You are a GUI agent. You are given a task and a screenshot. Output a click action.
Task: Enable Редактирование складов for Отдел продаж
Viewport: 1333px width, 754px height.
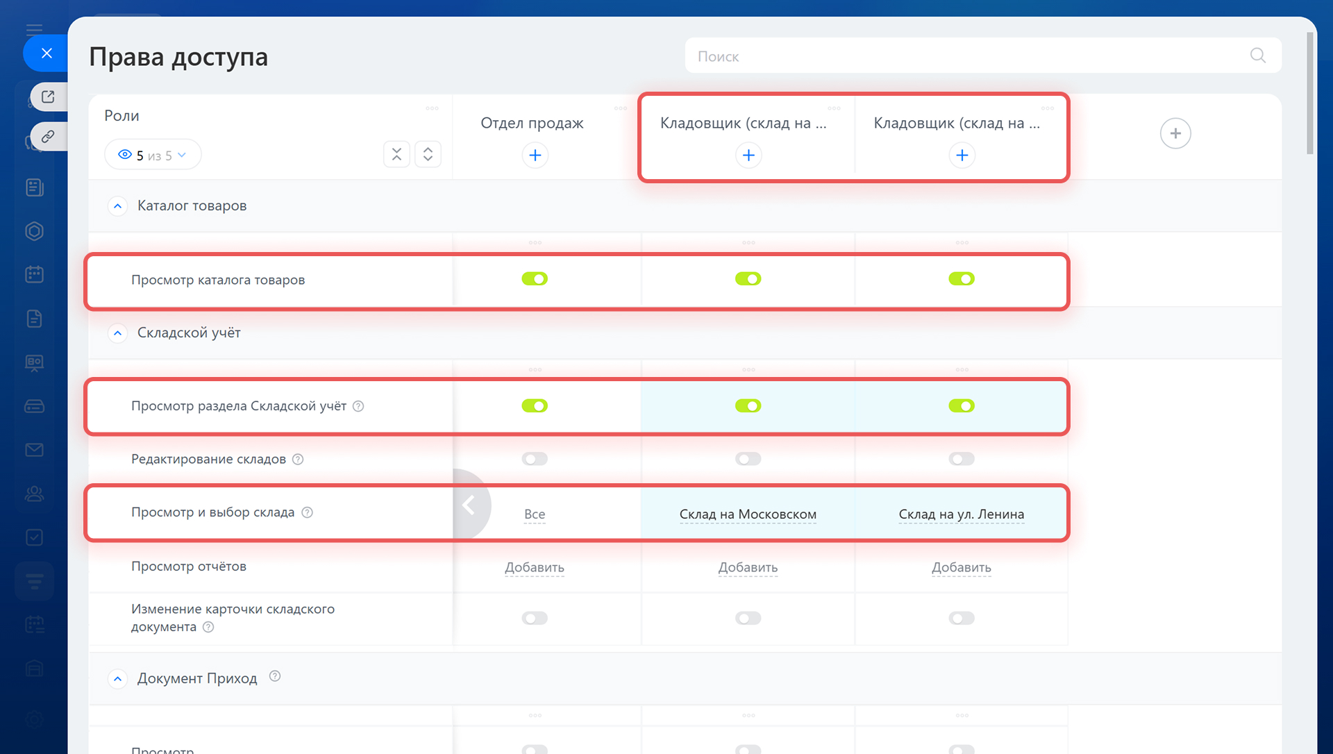tap(535, 459)
